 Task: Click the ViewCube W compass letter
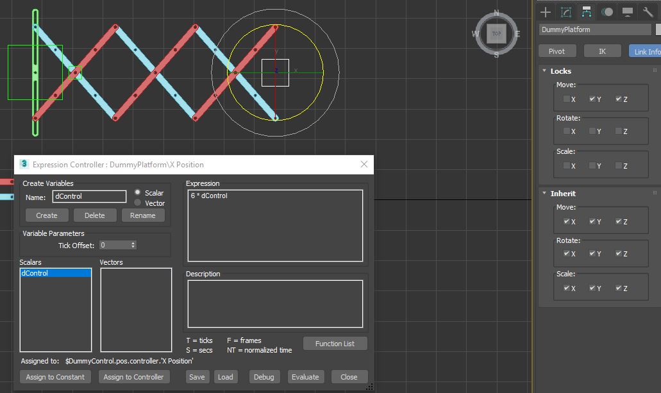click(x=476, y=34)
